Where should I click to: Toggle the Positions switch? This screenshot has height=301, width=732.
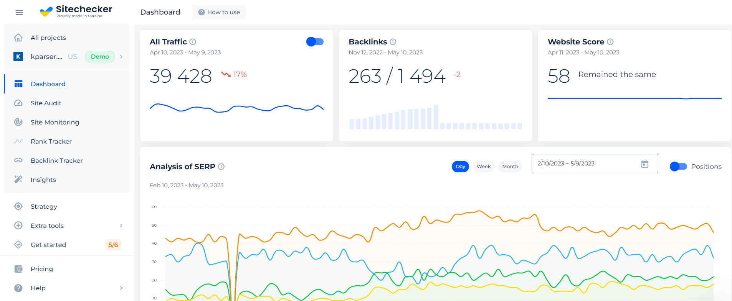pyautogui.click(x=678, y=167)
